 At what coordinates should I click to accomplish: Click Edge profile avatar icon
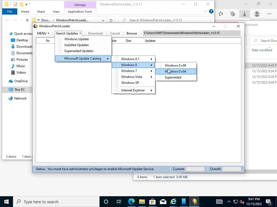pos(257,14)
